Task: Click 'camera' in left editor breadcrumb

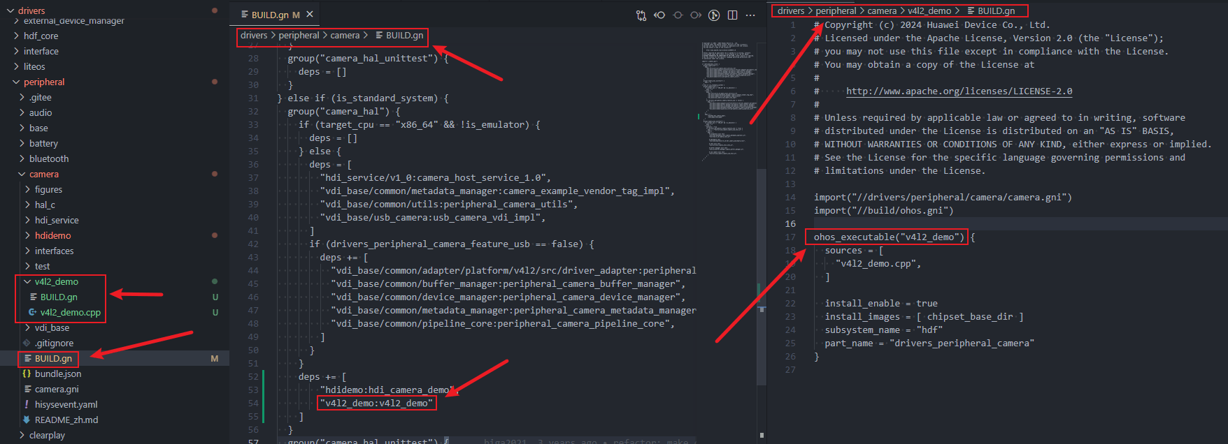Action: (x=345, y=35)
